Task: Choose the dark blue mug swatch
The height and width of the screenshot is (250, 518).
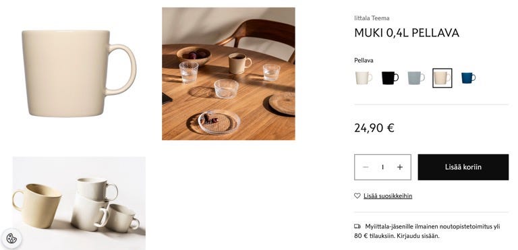Action: 468,78
